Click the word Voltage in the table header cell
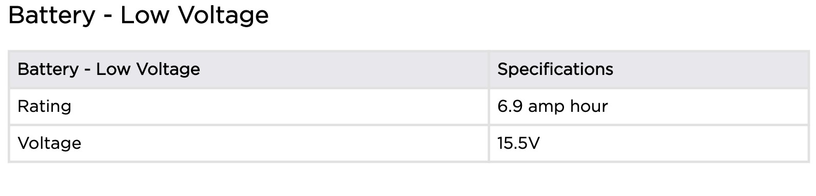The width and height of the screenshot is (816, 196). click(168, 69)
